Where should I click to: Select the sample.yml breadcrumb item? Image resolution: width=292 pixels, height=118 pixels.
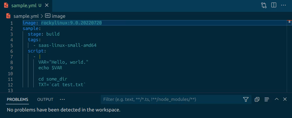[x=26, y=16]
